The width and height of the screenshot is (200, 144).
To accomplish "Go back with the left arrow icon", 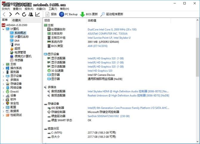I will [x=4, y=14].
